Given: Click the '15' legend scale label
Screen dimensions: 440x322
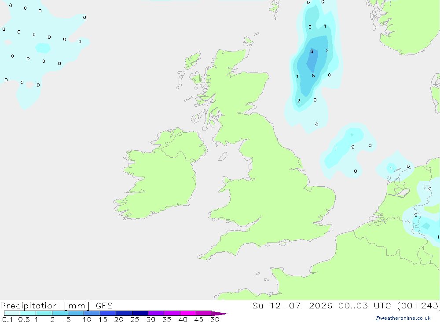Looking at the screenshot, I should [x=103, y=319].
